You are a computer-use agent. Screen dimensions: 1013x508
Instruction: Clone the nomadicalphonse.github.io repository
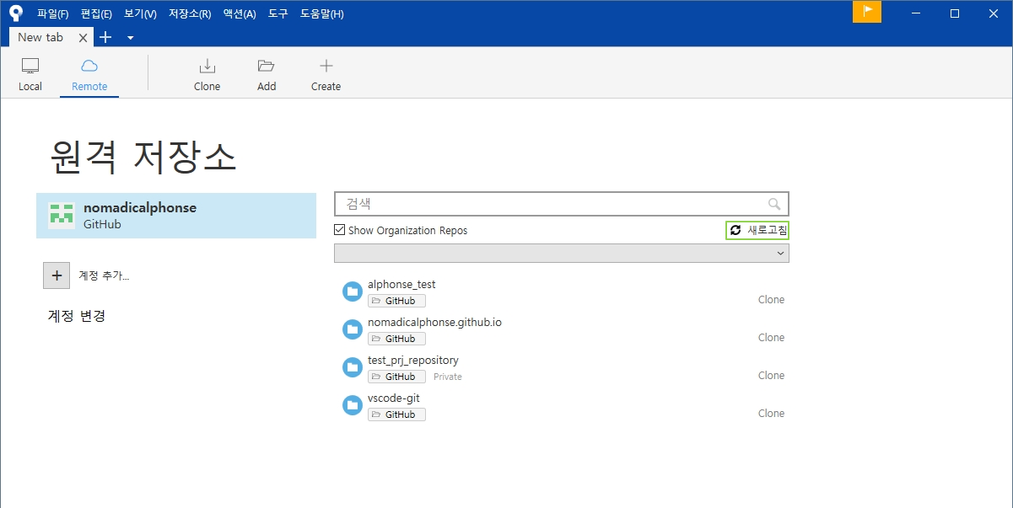click(771, 338)
